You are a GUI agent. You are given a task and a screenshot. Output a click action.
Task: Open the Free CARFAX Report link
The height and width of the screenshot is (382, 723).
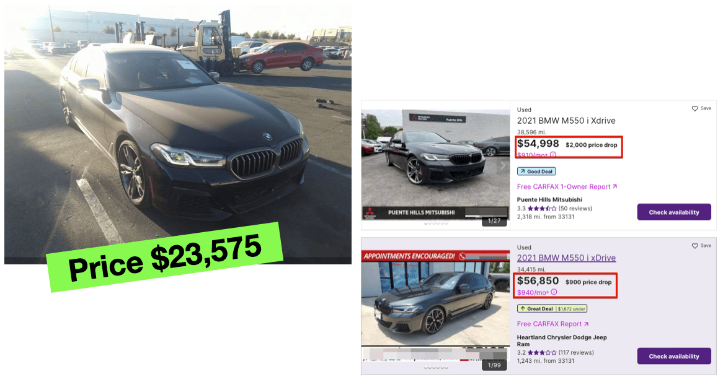(552, 324)
